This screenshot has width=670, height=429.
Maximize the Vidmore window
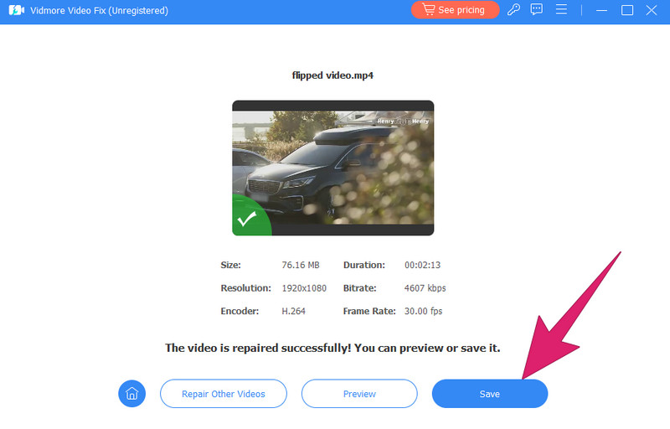pos(626,10)
